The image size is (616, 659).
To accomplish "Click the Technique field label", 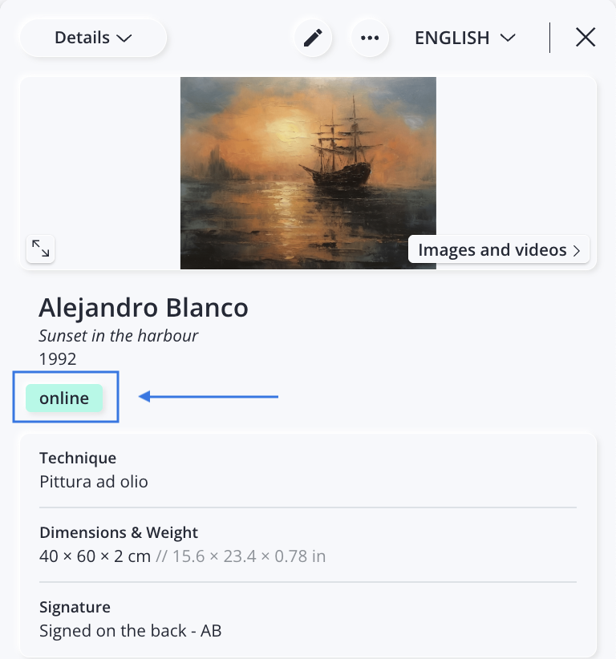I will pyautogui.click(x=78, y=459).
